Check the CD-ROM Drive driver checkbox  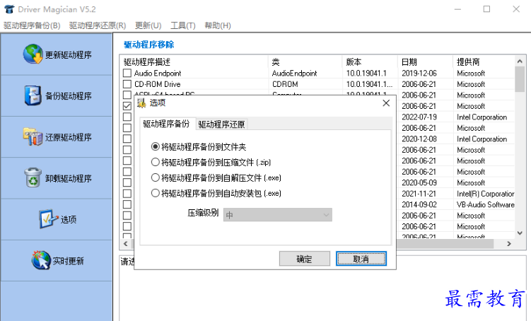[127, 84]
